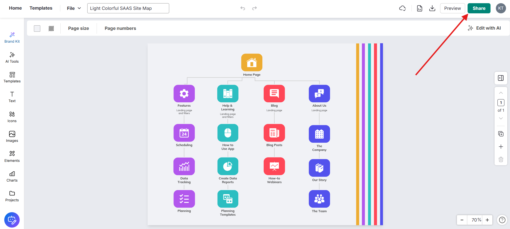This screenshot has height=229, width=510.
Task: Go to the Home menu
Action: pyautogui.click(x=15, y=8)
